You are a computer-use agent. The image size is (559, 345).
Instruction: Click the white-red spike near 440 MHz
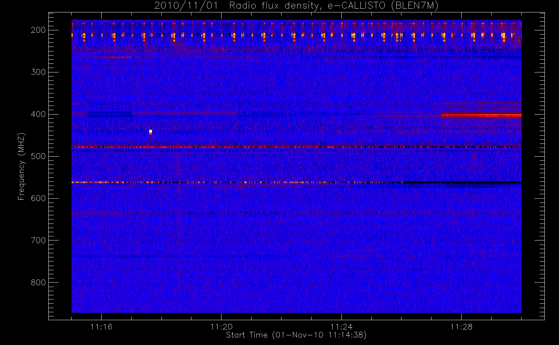pos(150,132)
